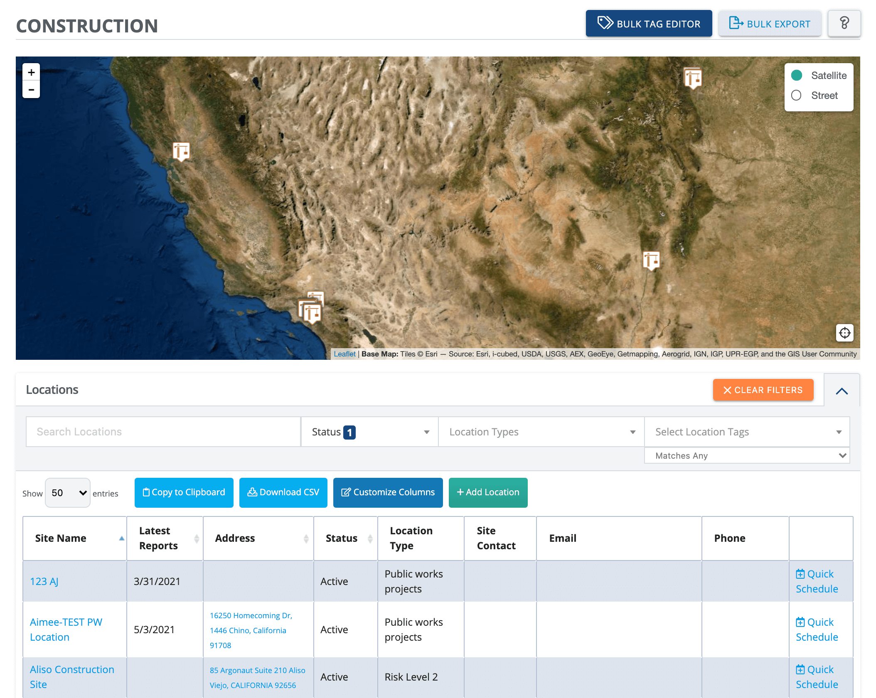
Task: Sort table by Address column
Action: (x=258, y=538)
